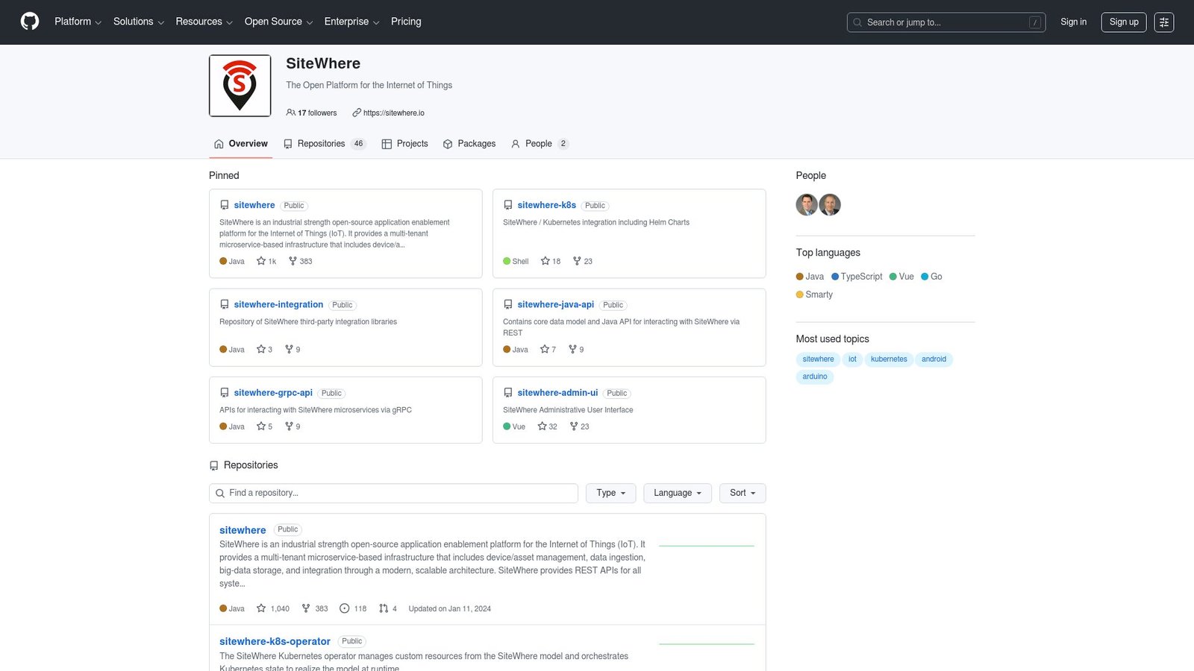Image resolution: width=1194 pixels, height=671 pixels.
Task: Click the followers icon next to 17 followers
Action: (x=291, y=113)
